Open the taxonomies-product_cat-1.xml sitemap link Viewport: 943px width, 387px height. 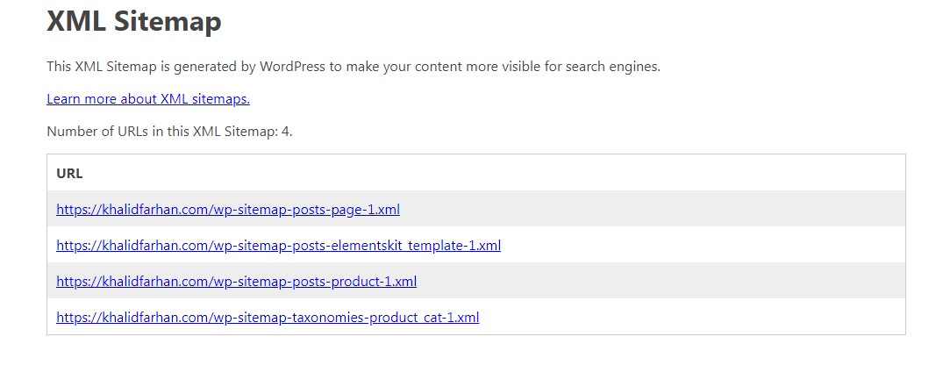[268, 318]
